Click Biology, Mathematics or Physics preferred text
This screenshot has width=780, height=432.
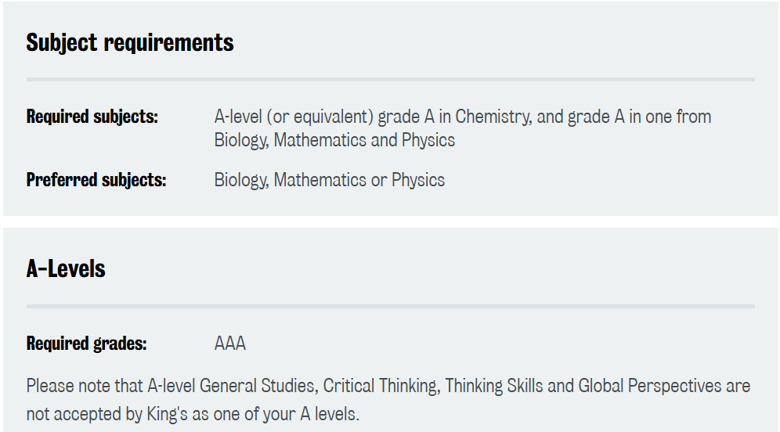click(x=330, y=180)
